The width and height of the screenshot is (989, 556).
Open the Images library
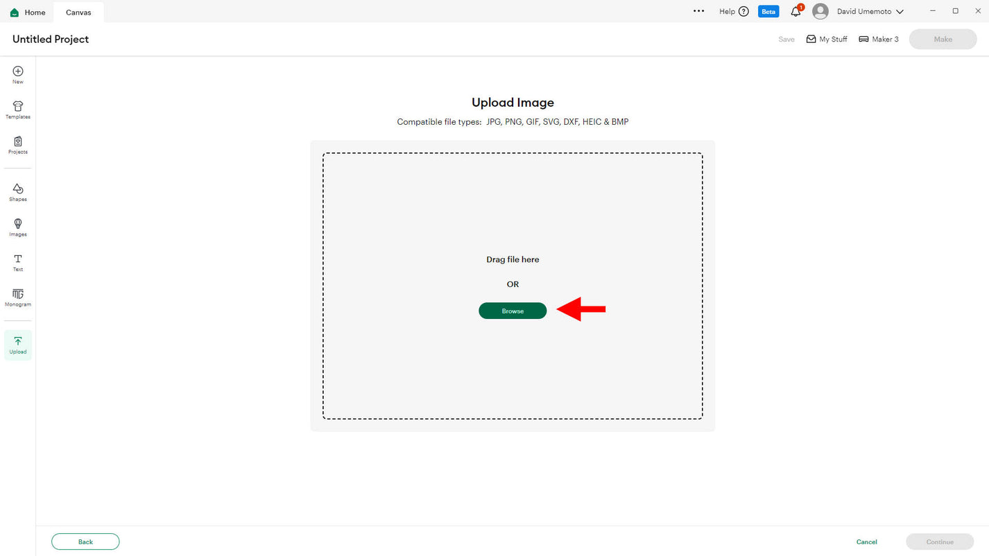coord(18,227)
